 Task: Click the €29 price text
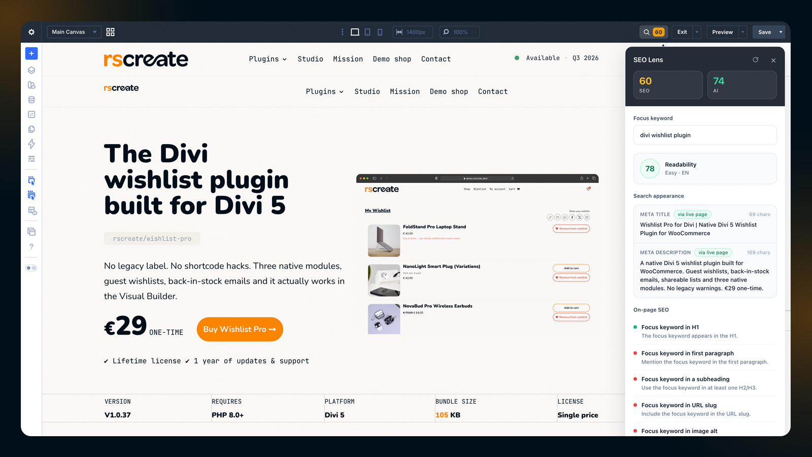125,326
